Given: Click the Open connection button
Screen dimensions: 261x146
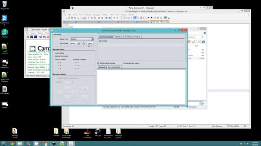Looking at the screenshot, I should [90, 43].
